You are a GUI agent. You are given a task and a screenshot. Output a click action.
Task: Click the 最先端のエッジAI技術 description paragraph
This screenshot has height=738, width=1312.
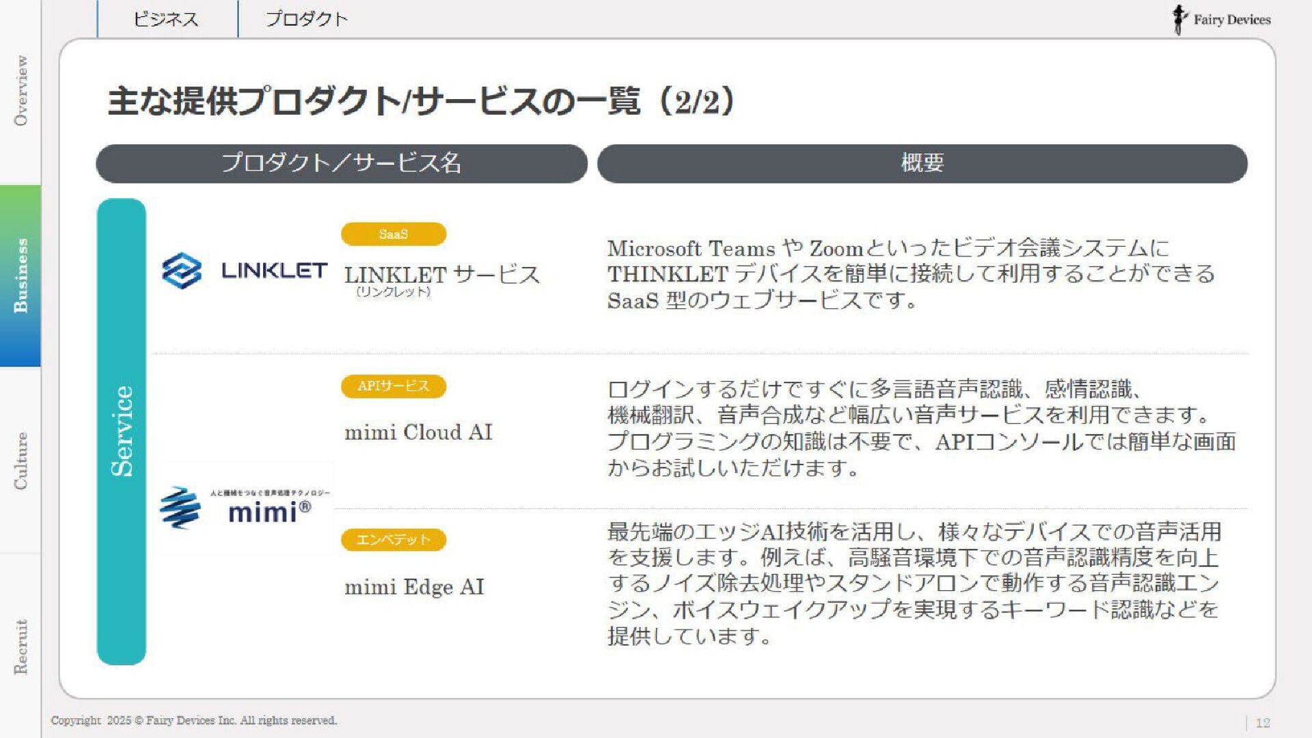point(914,584)
